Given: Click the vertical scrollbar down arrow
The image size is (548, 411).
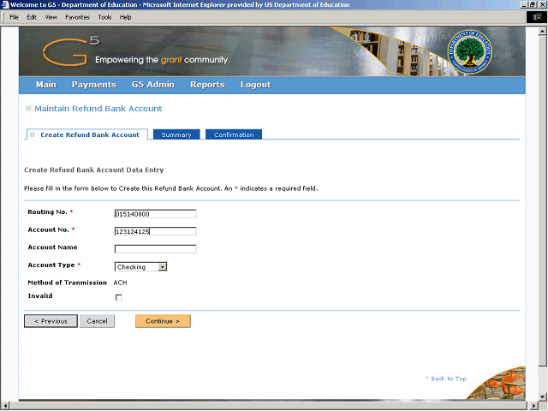Looking at the screenshot, I should point(542,396).
